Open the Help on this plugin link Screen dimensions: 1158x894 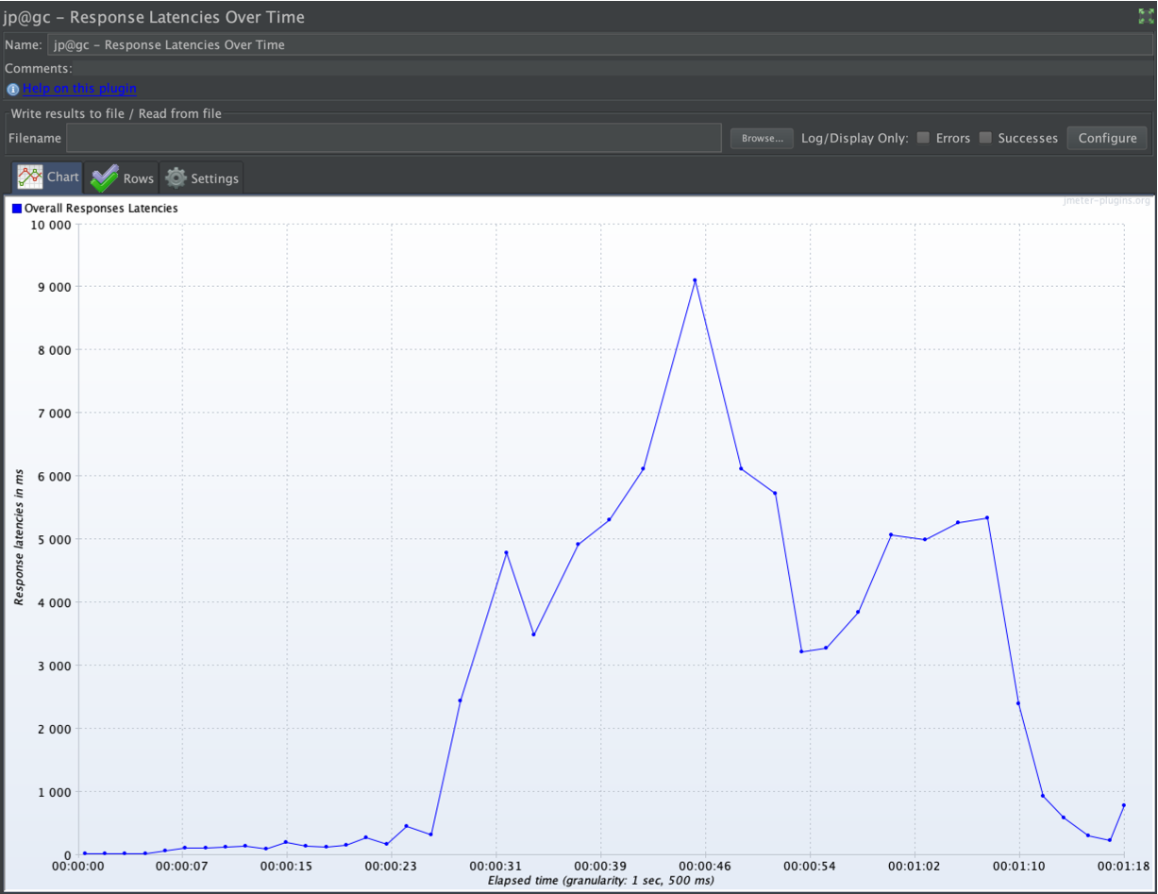coord(79,89)
